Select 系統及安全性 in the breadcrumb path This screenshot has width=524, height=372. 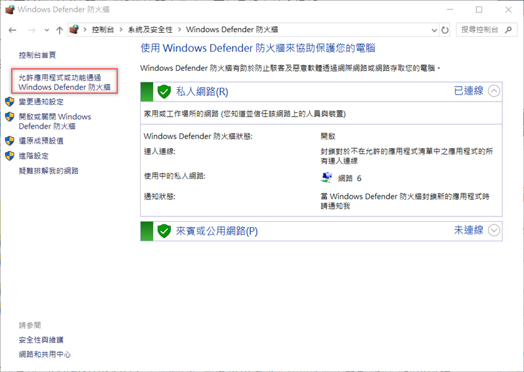[150, 30]
